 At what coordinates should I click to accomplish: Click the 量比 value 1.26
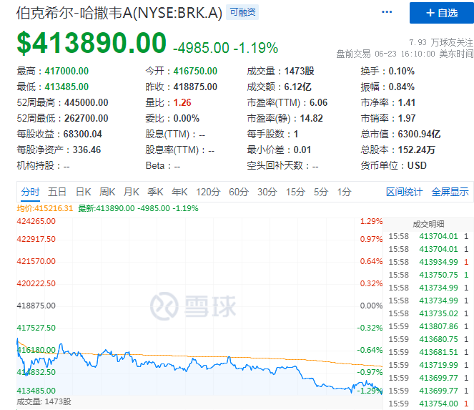point(182,102)
